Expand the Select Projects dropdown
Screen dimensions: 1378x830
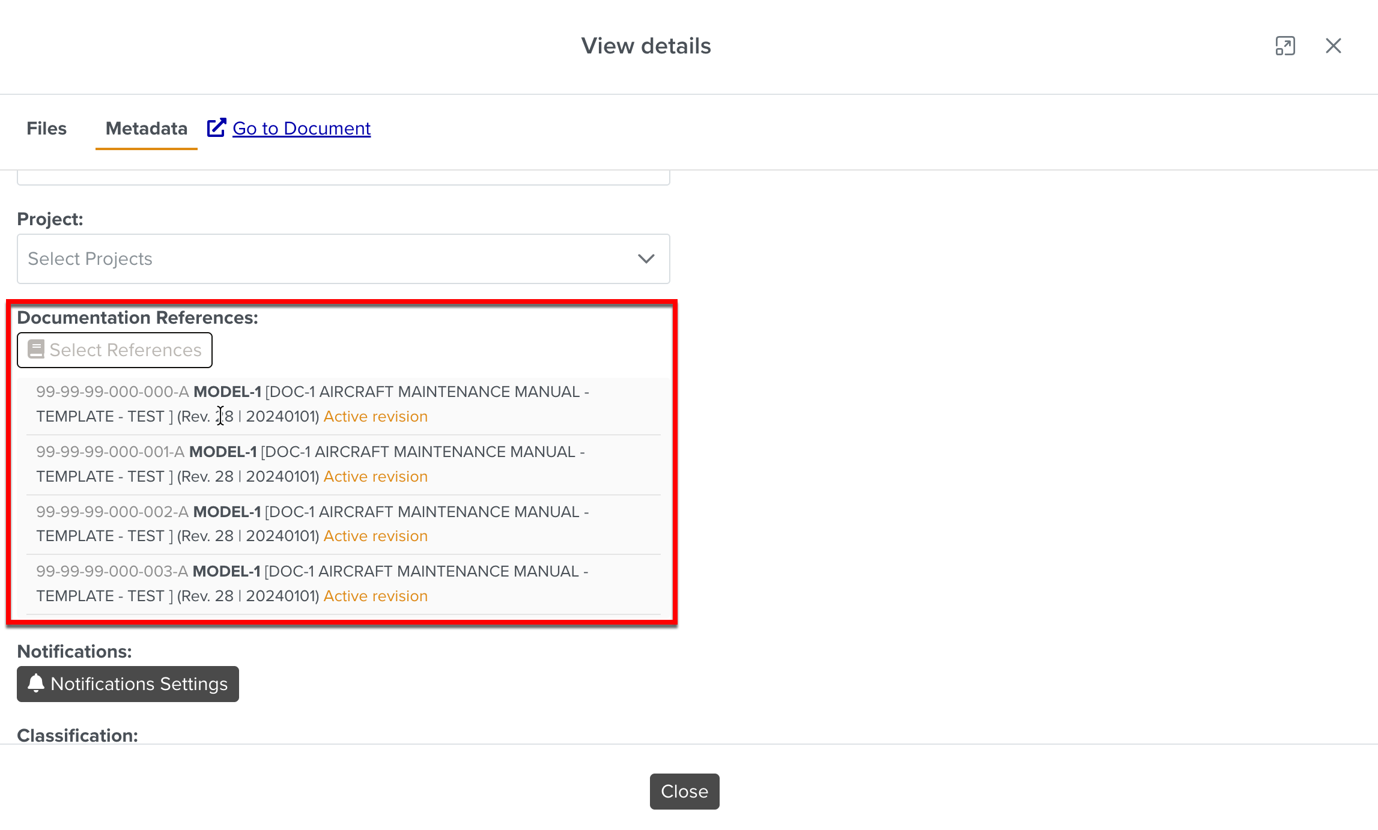point(344,259)
